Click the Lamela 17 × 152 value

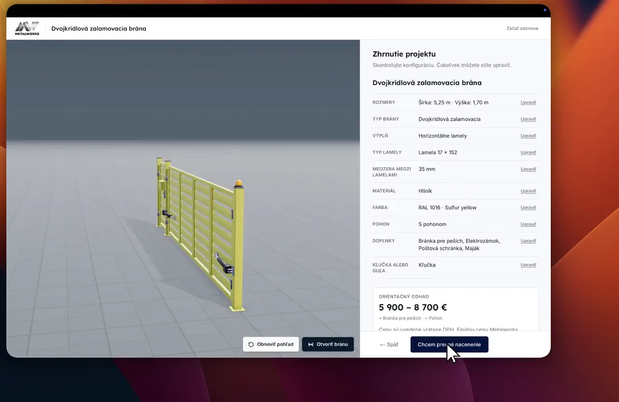click(438, 153)
